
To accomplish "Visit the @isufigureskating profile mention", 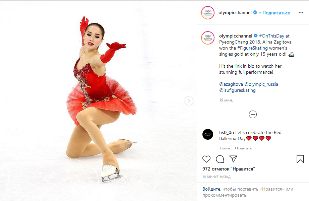I will point(237,90).
